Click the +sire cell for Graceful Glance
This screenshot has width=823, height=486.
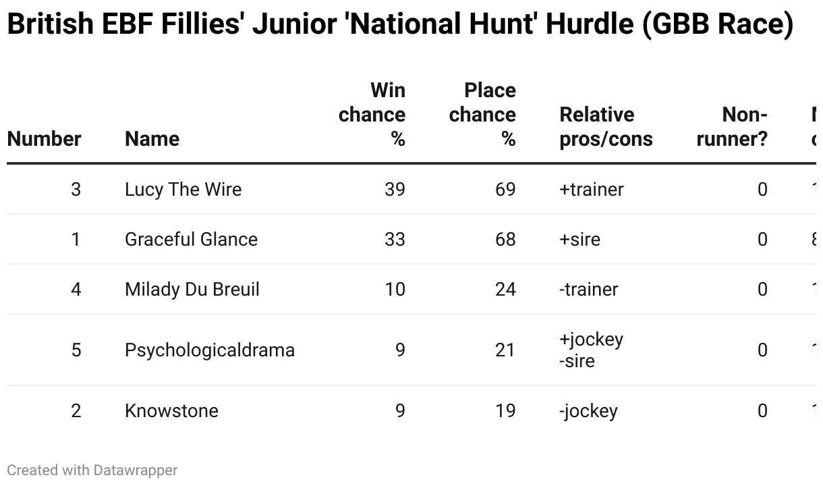[579, 240]
